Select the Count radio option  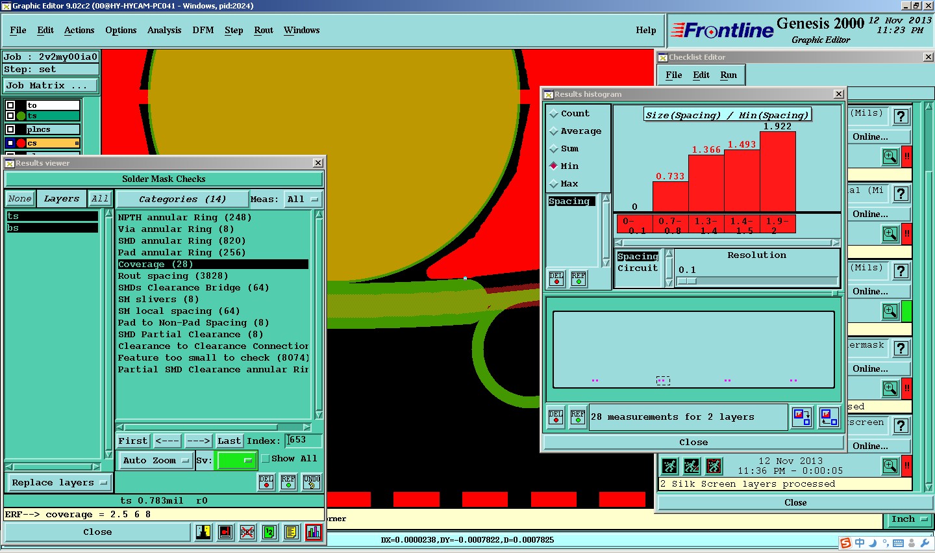[x=554, y=114]
